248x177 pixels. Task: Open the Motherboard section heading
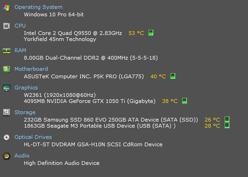[x=31, y=69]
